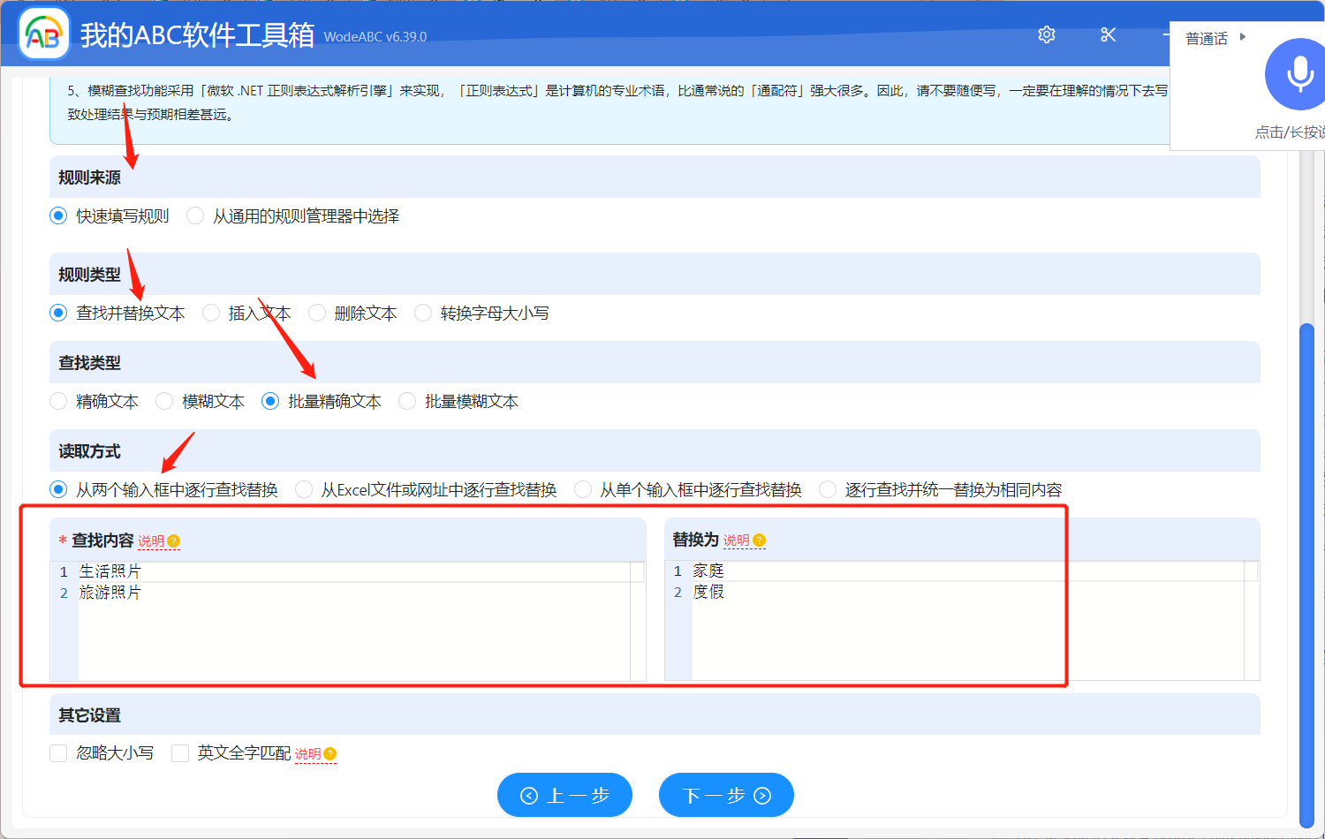This screenshot has width=1325, height=839.
Task: Click the back arrow icon in 上一步
Action: coord(529,795)
